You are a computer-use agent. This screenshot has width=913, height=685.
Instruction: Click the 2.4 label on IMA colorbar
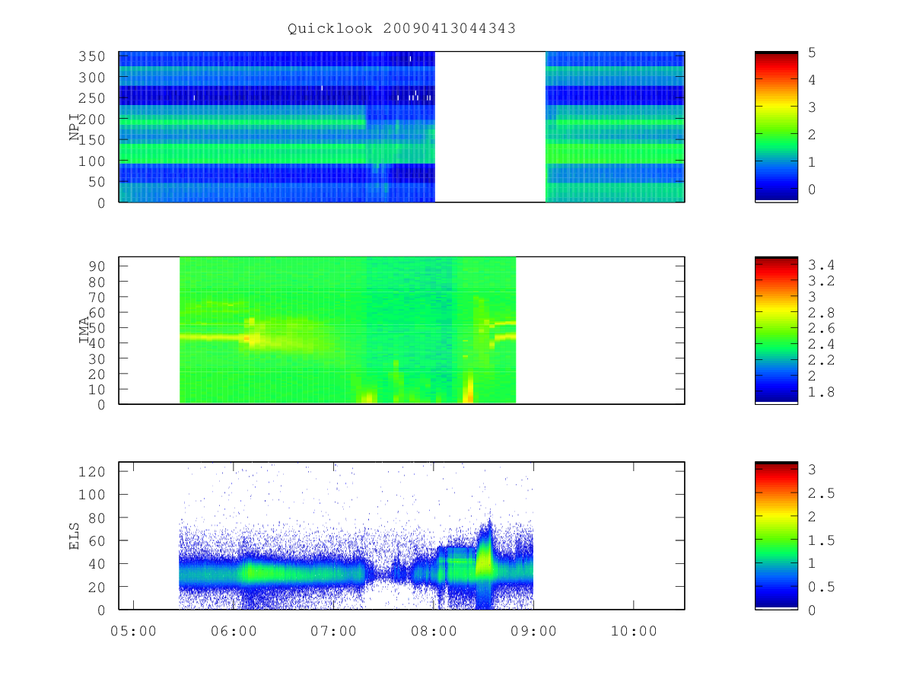coord(822,344)
